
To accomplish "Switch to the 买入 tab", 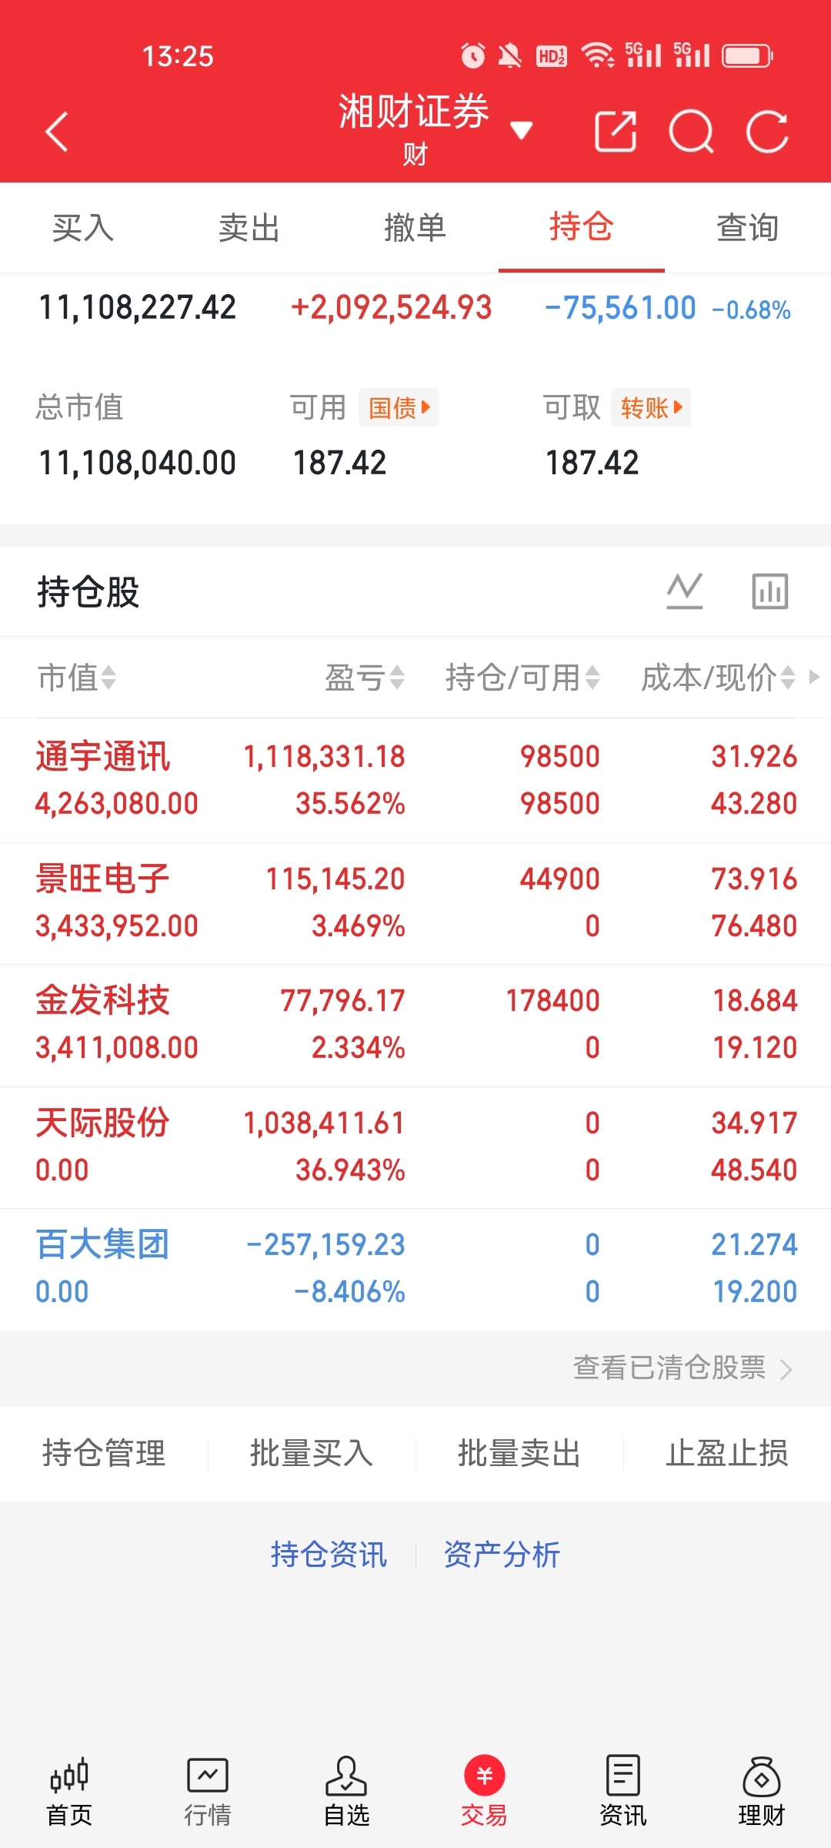I will 83,228.
